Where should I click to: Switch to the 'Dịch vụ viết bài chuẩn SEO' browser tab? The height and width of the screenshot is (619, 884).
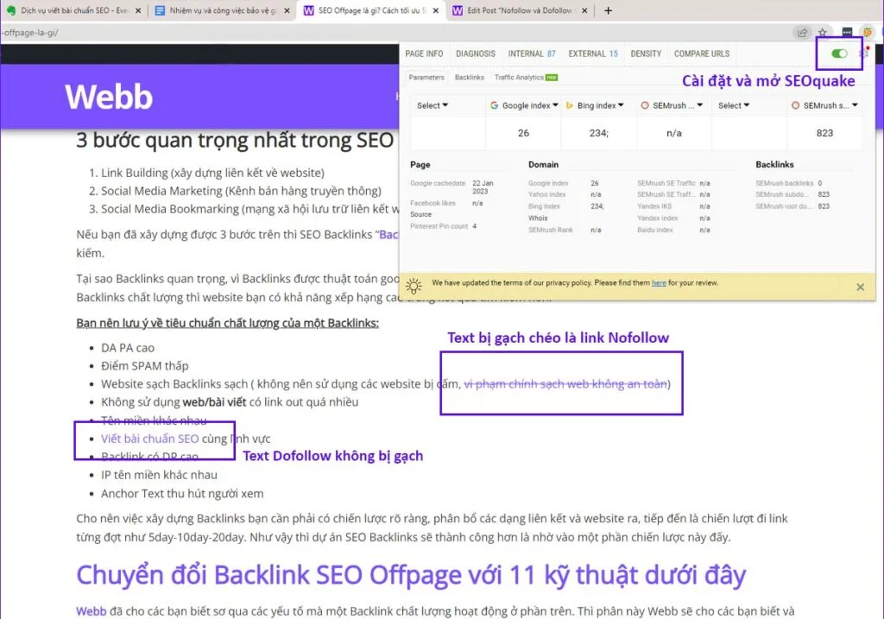(x=73, y=10)
